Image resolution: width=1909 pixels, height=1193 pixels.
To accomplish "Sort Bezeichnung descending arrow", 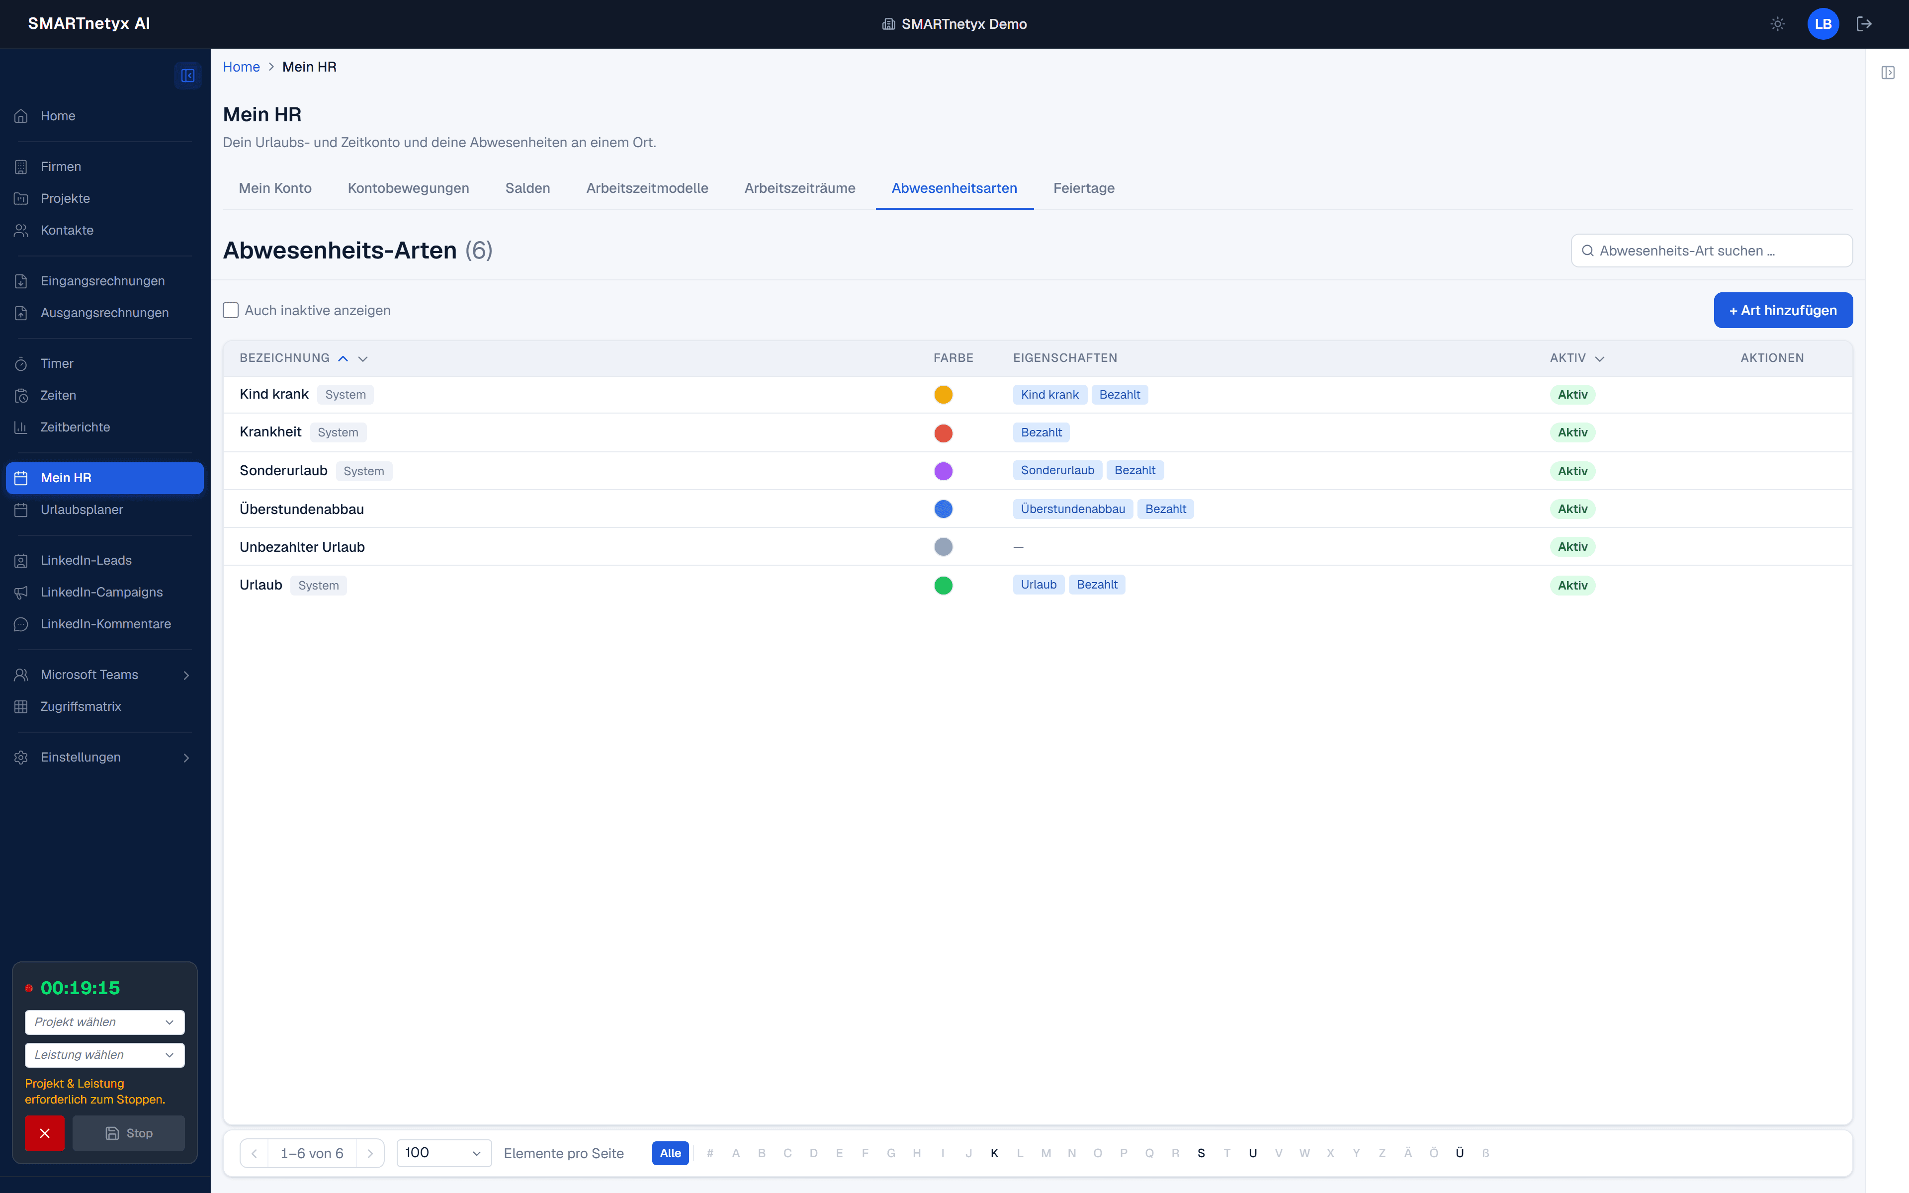I will coord(363,358).
